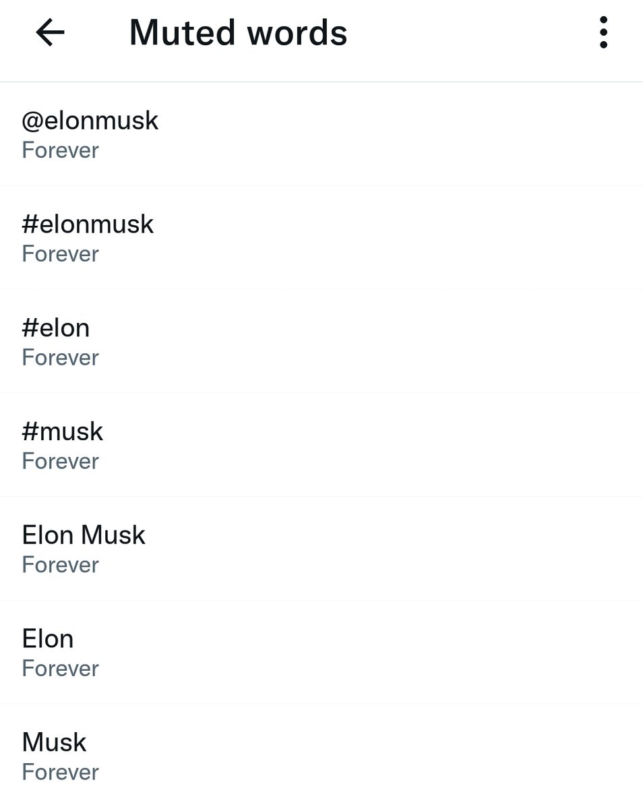This screenshot has width=643, height=809.
Task: Tap Forever label beneath #elon
Action: coord(60,357)
